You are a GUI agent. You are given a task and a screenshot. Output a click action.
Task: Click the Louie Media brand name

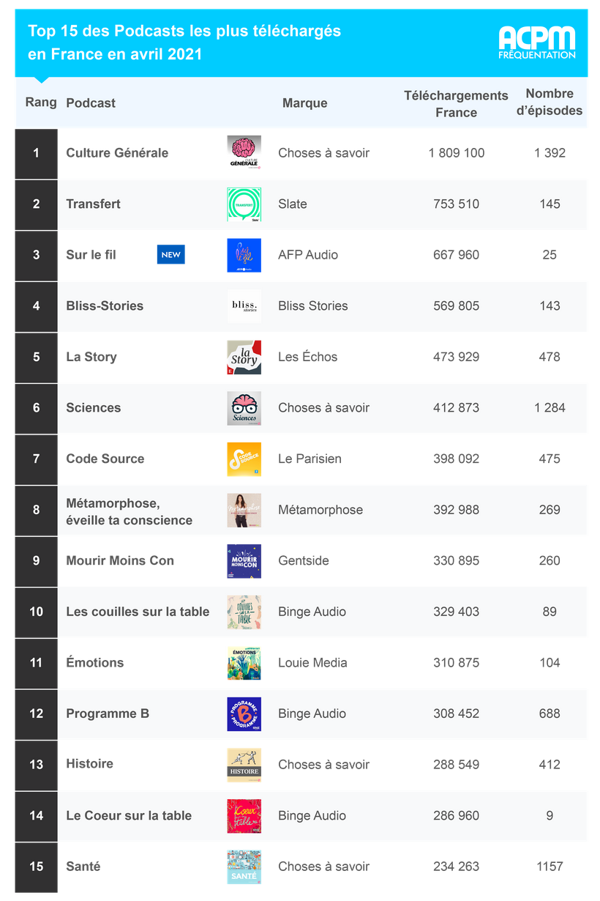(312, 663)
